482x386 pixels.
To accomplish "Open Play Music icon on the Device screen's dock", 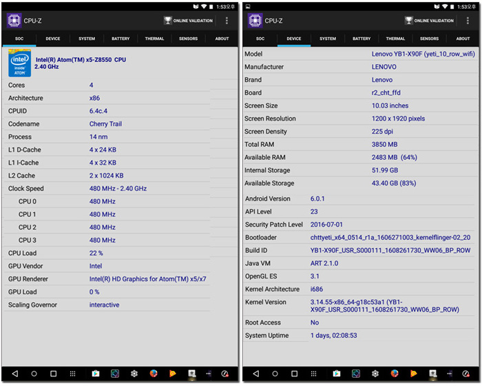I will click(413, 374).
